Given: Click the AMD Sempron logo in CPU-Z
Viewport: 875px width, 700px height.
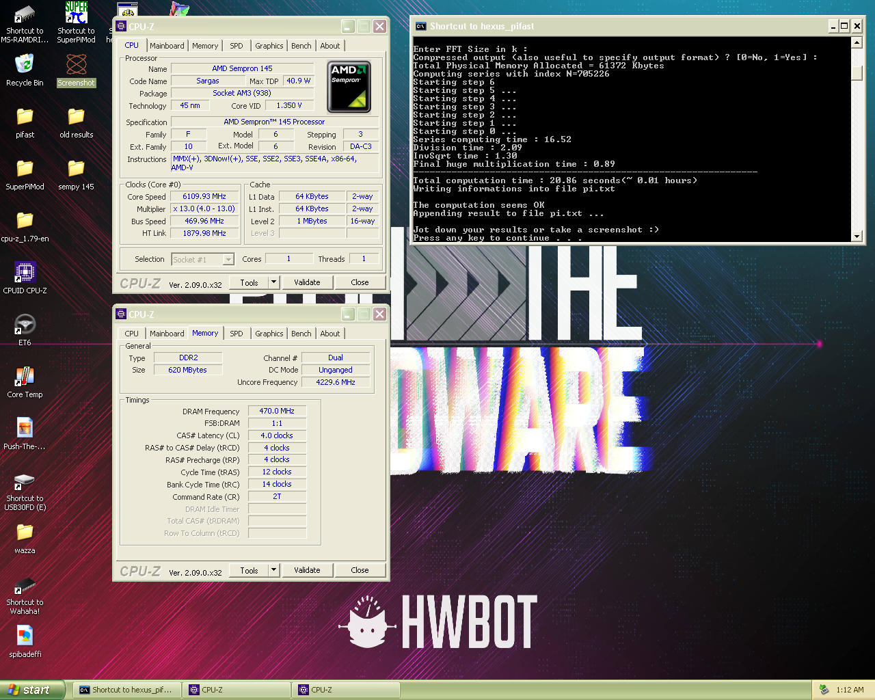Looking at the screenshot, I should point(349,87).
